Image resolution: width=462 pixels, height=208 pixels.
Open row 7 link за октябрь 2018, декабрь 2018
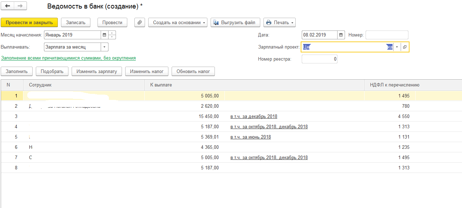pos(269,157)
